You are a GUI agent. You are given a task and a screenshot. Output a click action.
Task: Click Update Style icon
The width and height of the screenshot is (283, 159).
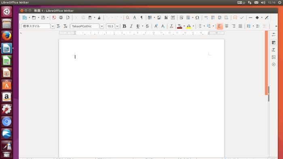(58, 26)
